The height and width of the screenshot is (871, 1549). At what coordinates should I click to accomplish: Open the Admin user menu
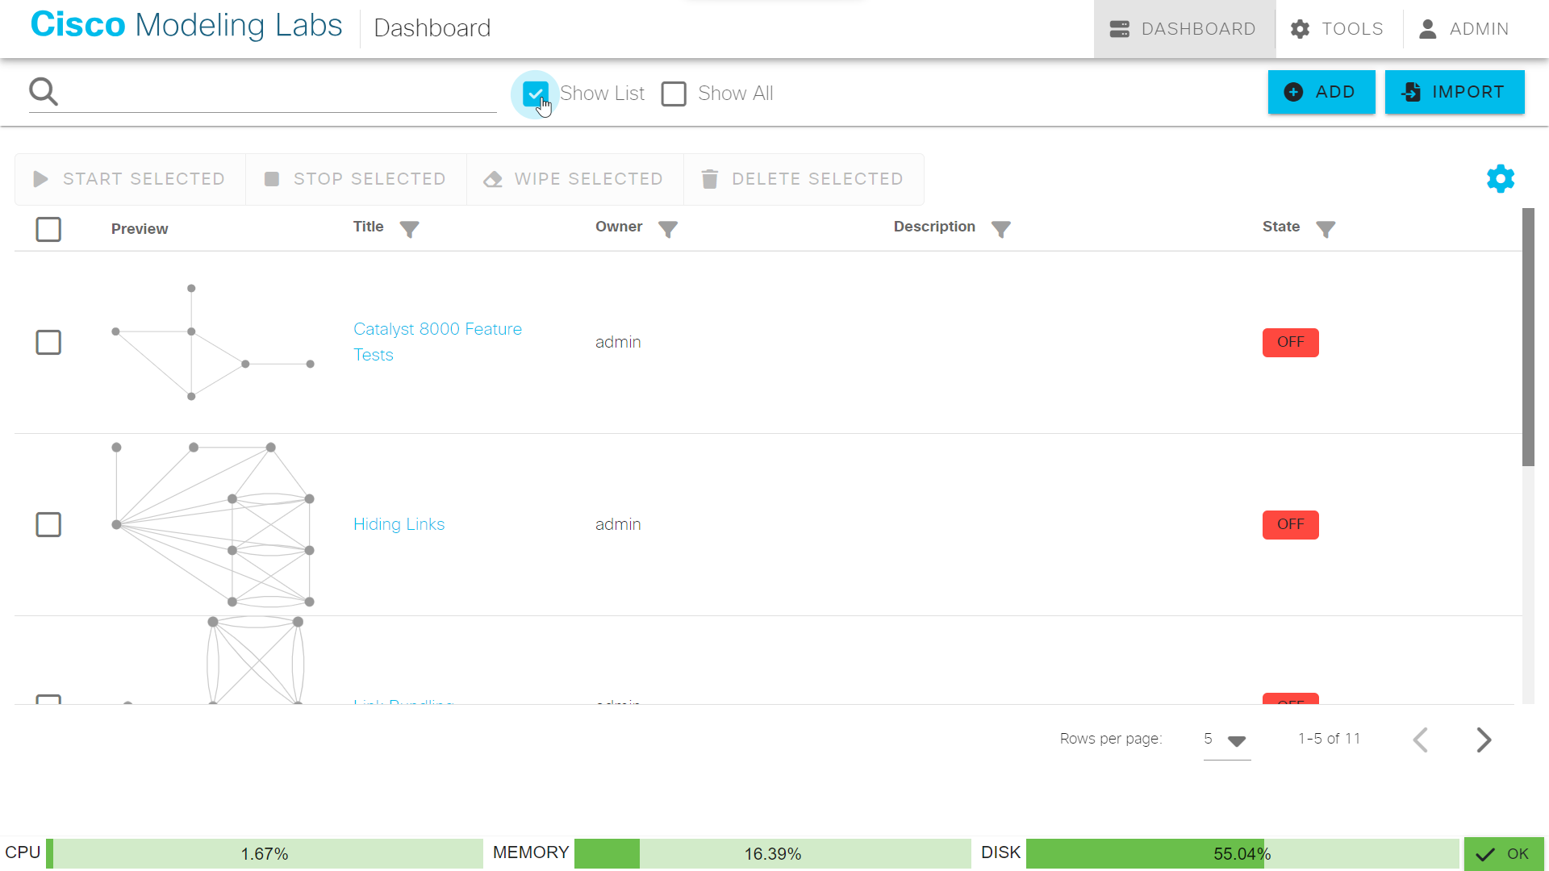click(1464, 29)
